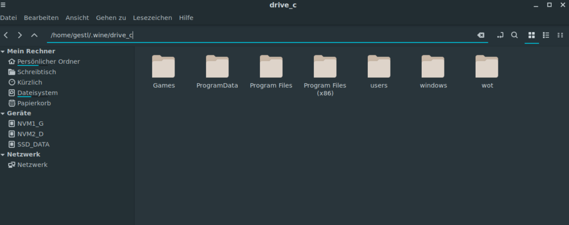Click the ProgramData name label
The image size is (569, 225).
(217, 86)
